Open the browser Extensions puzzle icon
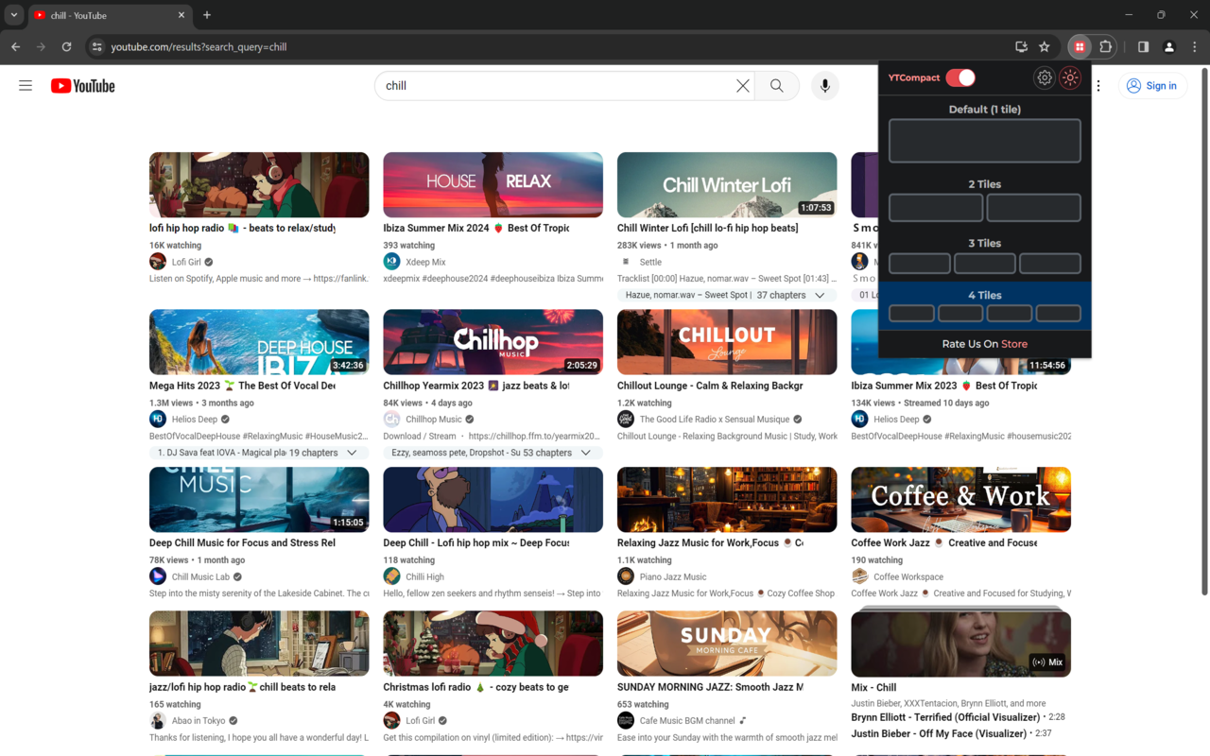1210x756 pixels. pos(1105,46)
